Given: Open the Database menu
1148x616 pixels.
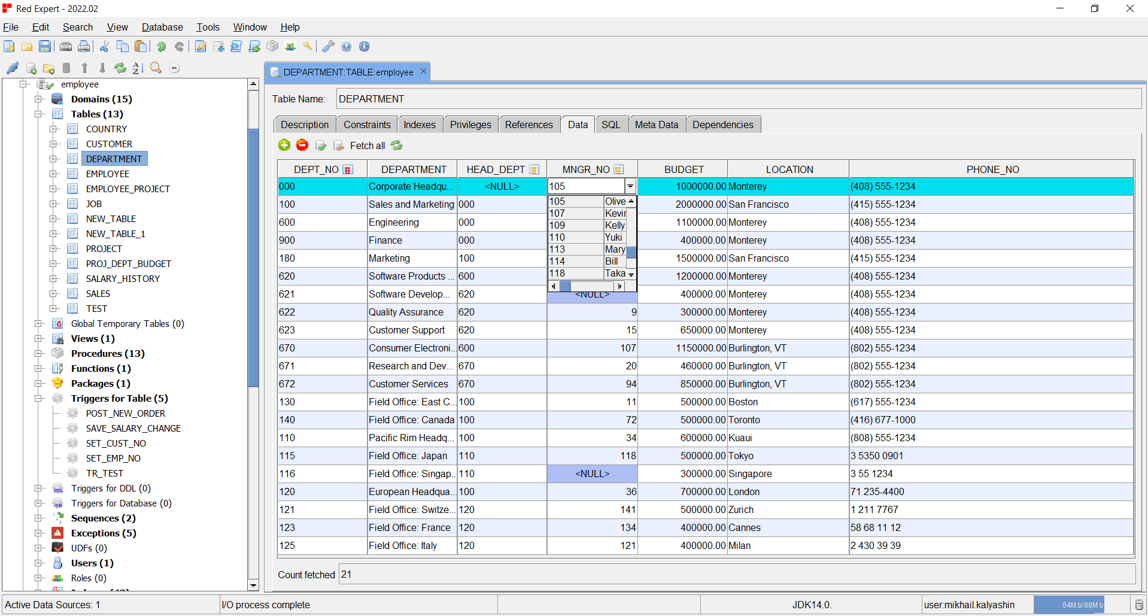Looking at the screenshot, I should click(162, 27).
